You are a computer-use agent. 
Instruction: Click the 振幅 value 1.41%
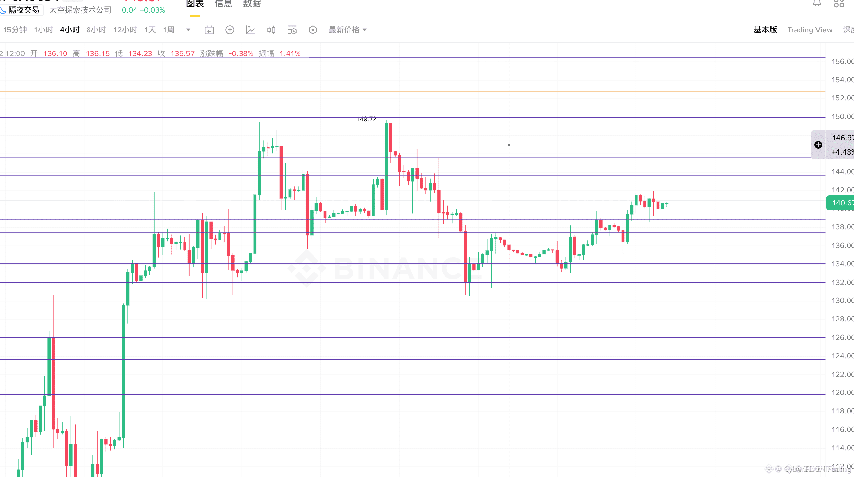pos(290,53)
